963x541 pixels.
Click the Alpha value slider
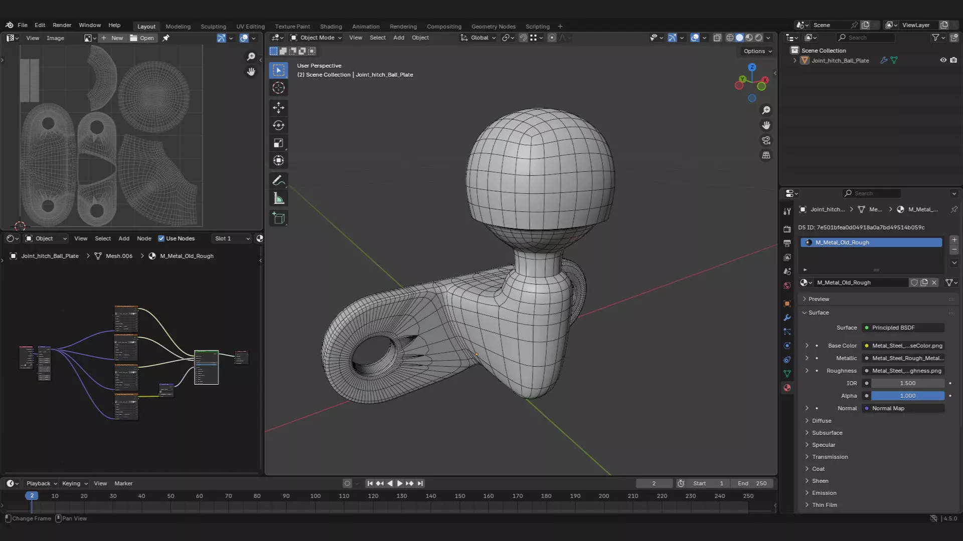point(907,396)
